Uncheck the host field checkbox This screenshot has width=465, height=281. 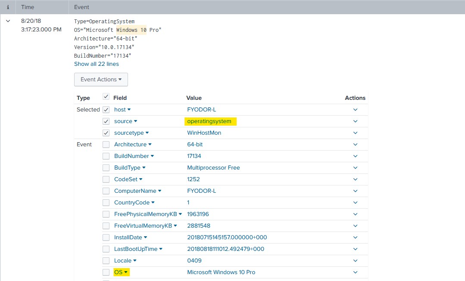(x=106, y=110)
